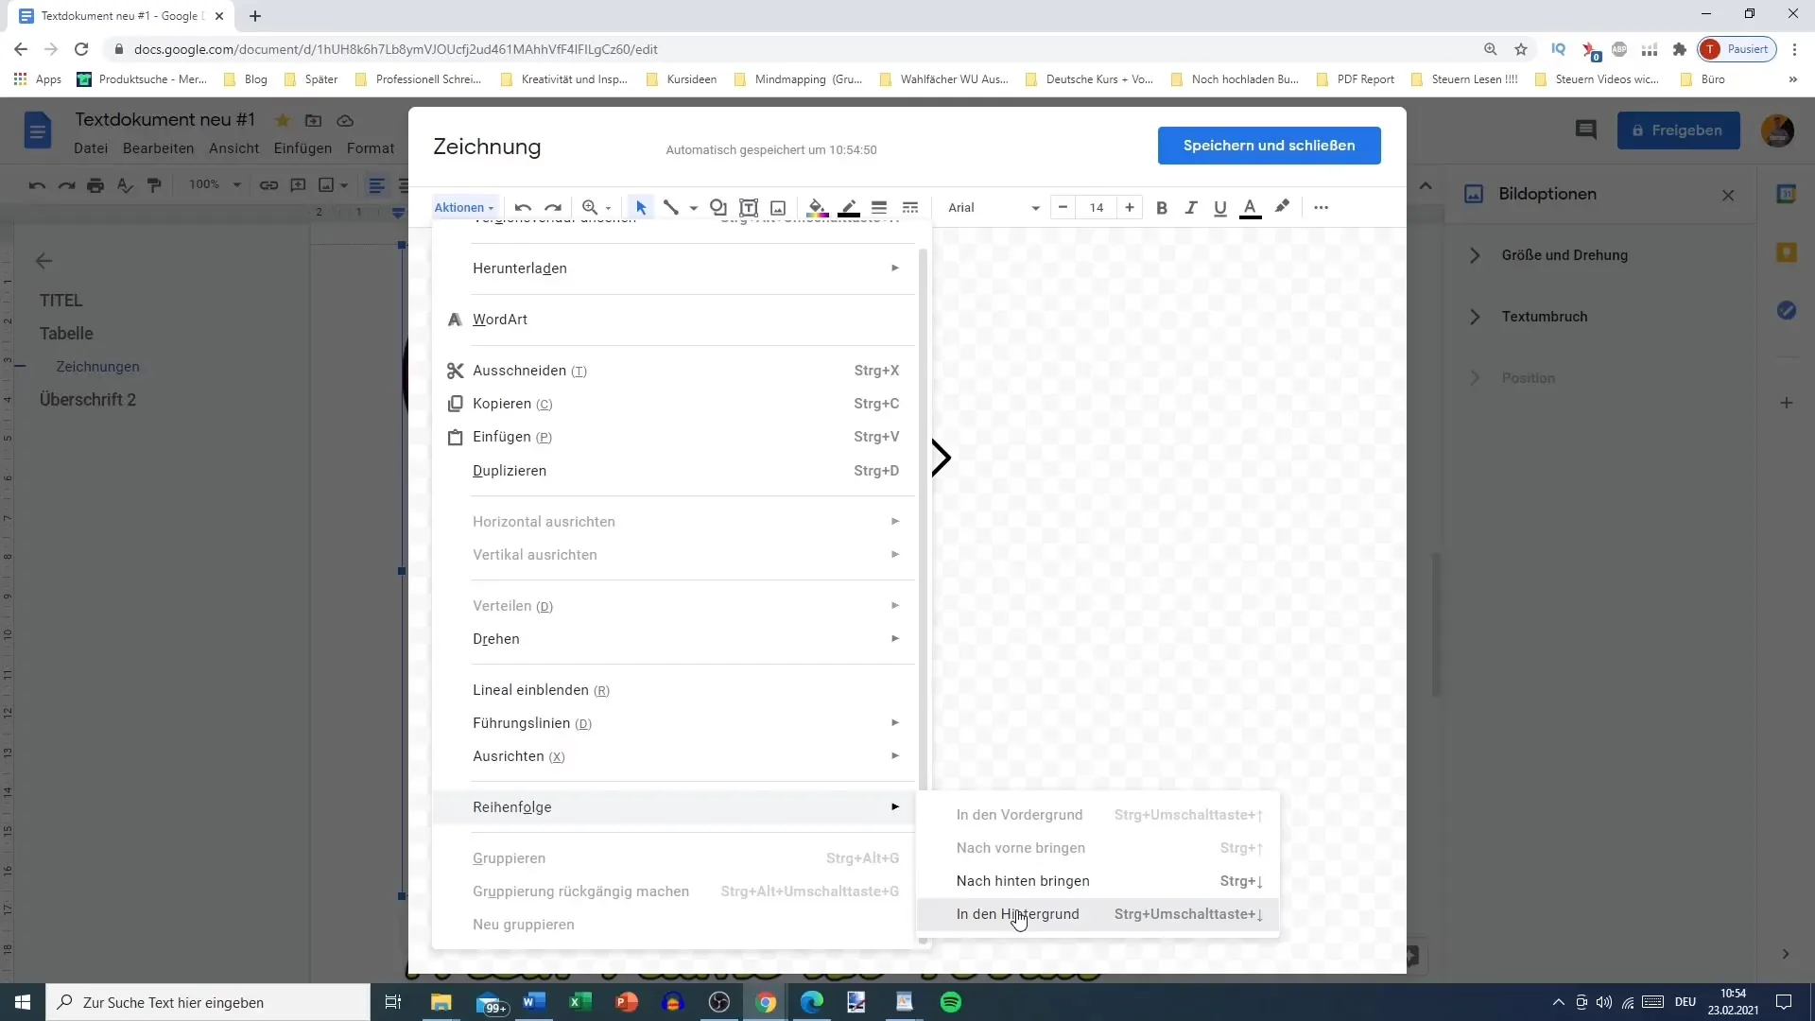Screen dimensions: 1815x1021
Task: Click the WordArt insert option
Action: pyautogui.click(x=500, y=320)
